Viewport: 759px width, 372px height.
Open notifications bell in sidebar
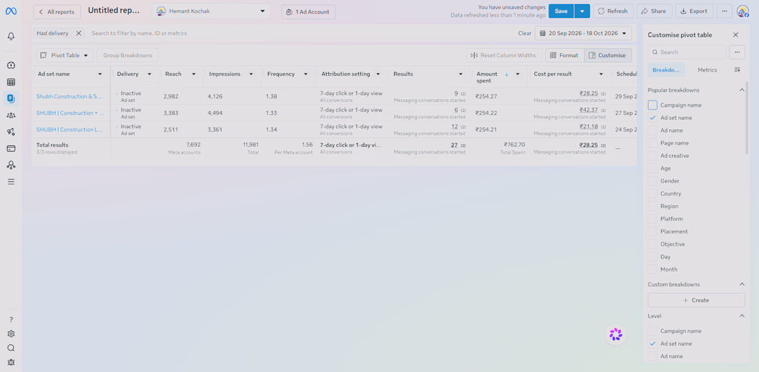10,37
